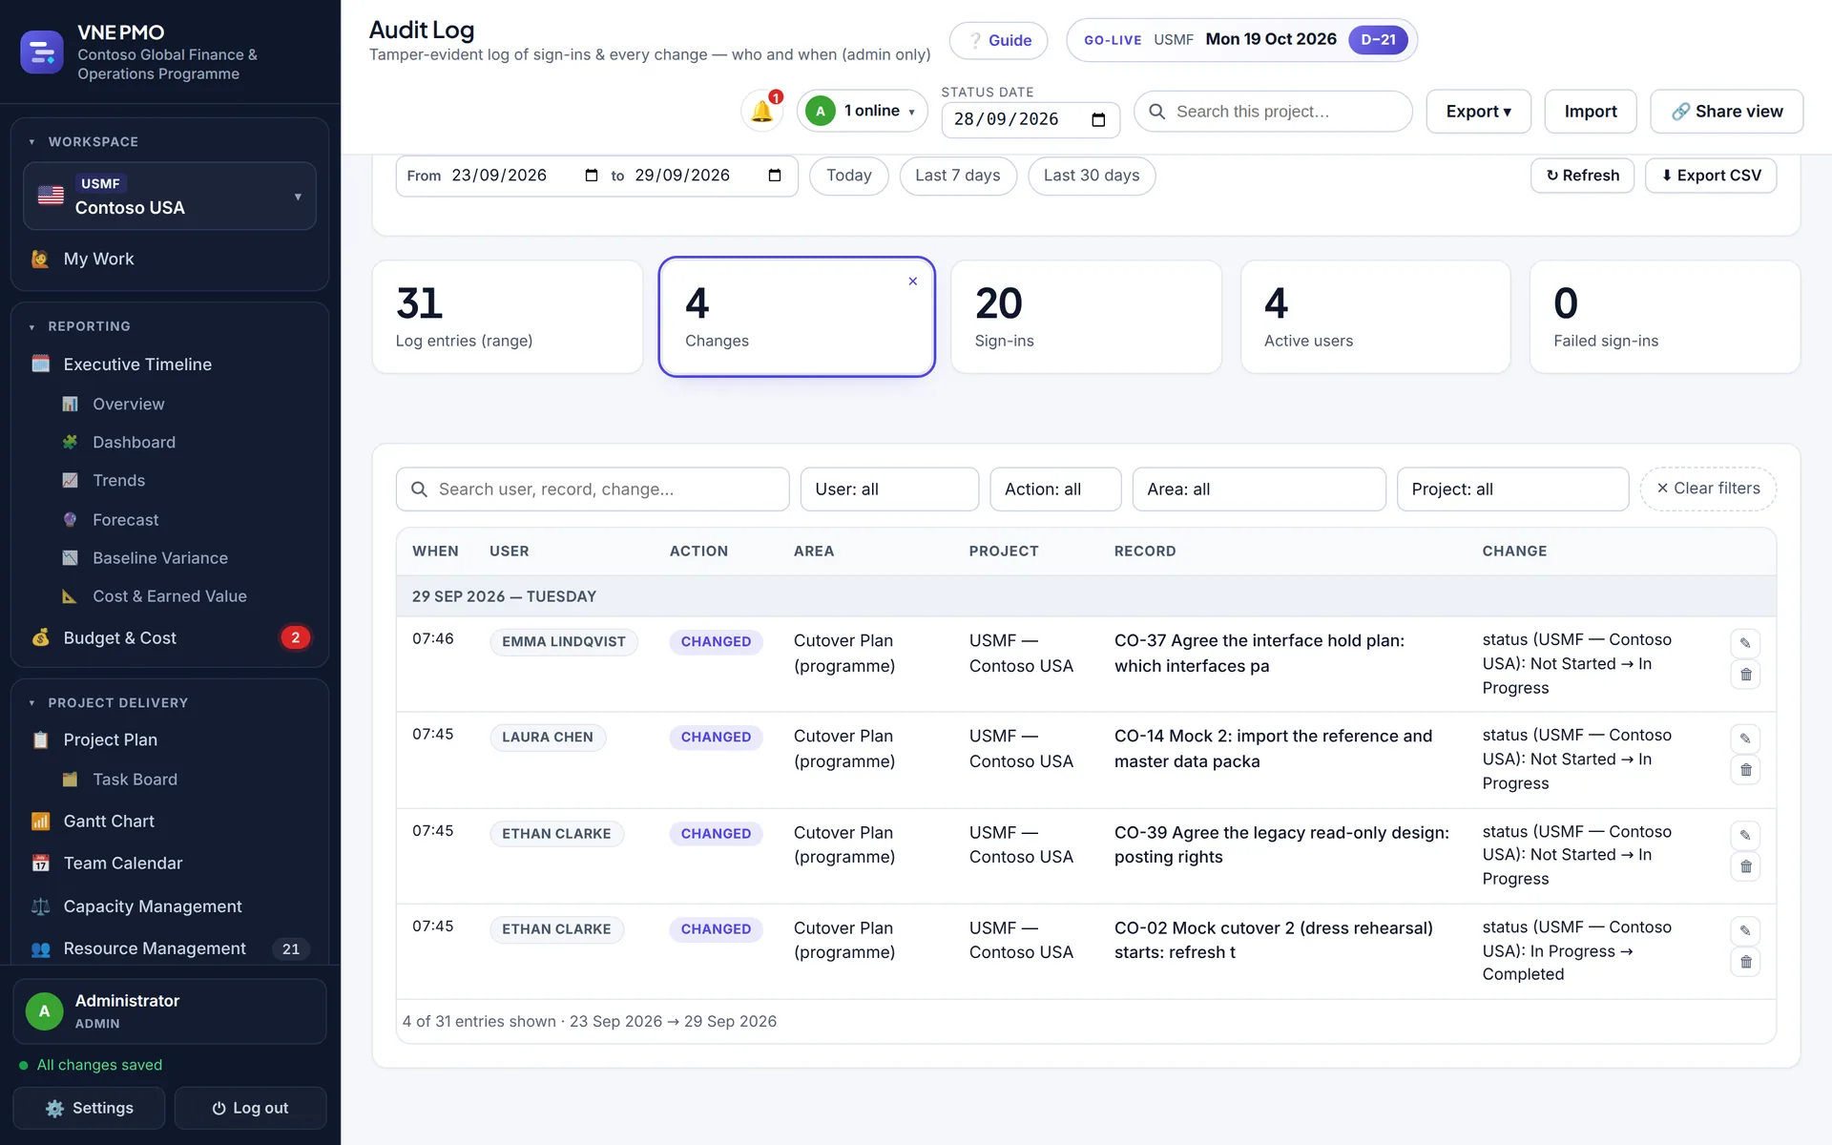Click trash icon for CO-39 log entry
The width and height of the screenshot is (1832, 1145).
click(x=1745, y=866)
